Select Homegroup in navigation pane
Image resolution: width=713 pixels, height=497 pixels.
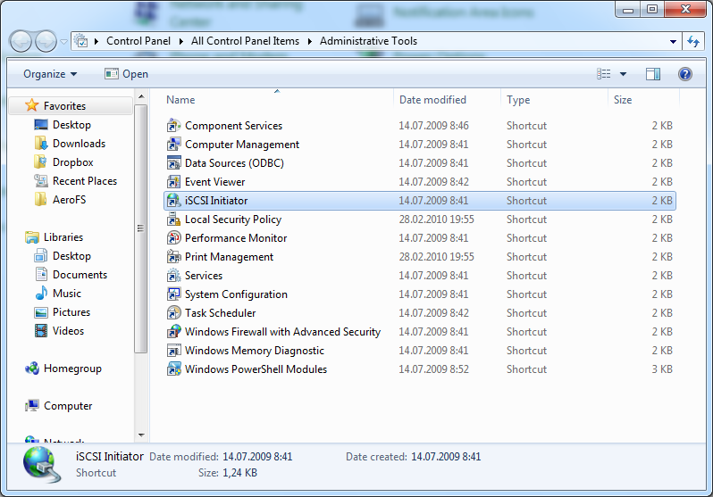pyautogui.click(x=63, y=369)
